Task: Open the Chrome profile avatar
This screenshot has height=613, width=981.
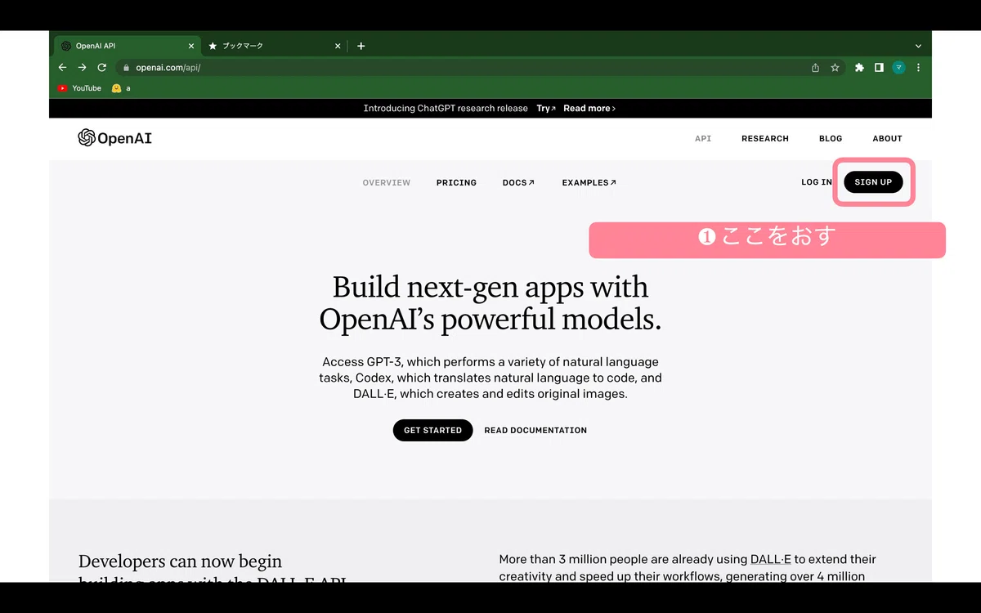Action: pyautogui.click(x=898, y=68)
